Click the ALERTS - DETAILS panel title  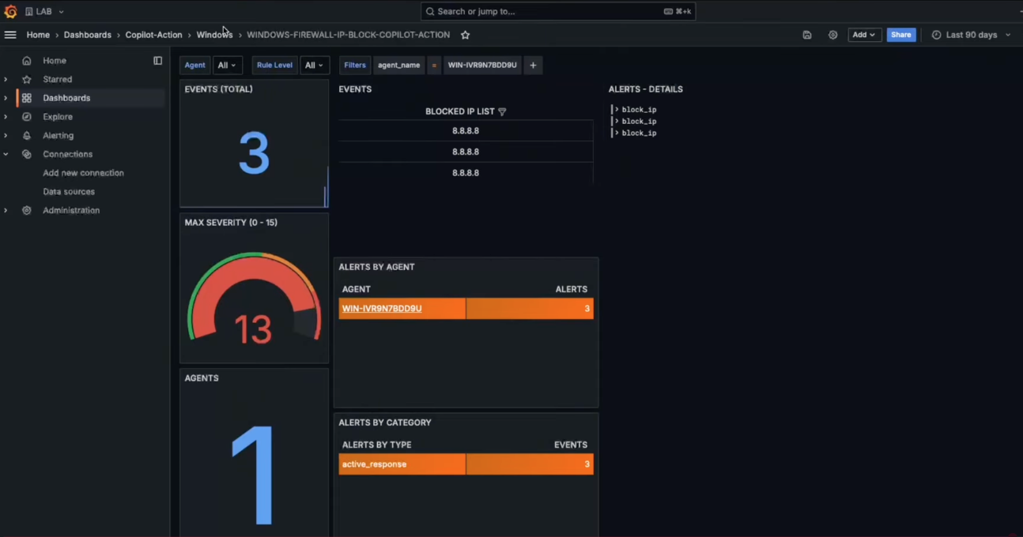[646, 89]
